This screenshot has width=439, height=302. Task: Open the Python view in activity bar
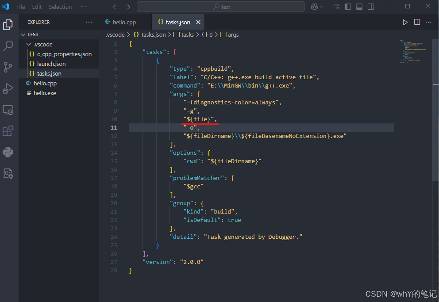click(x=8, y=152)
